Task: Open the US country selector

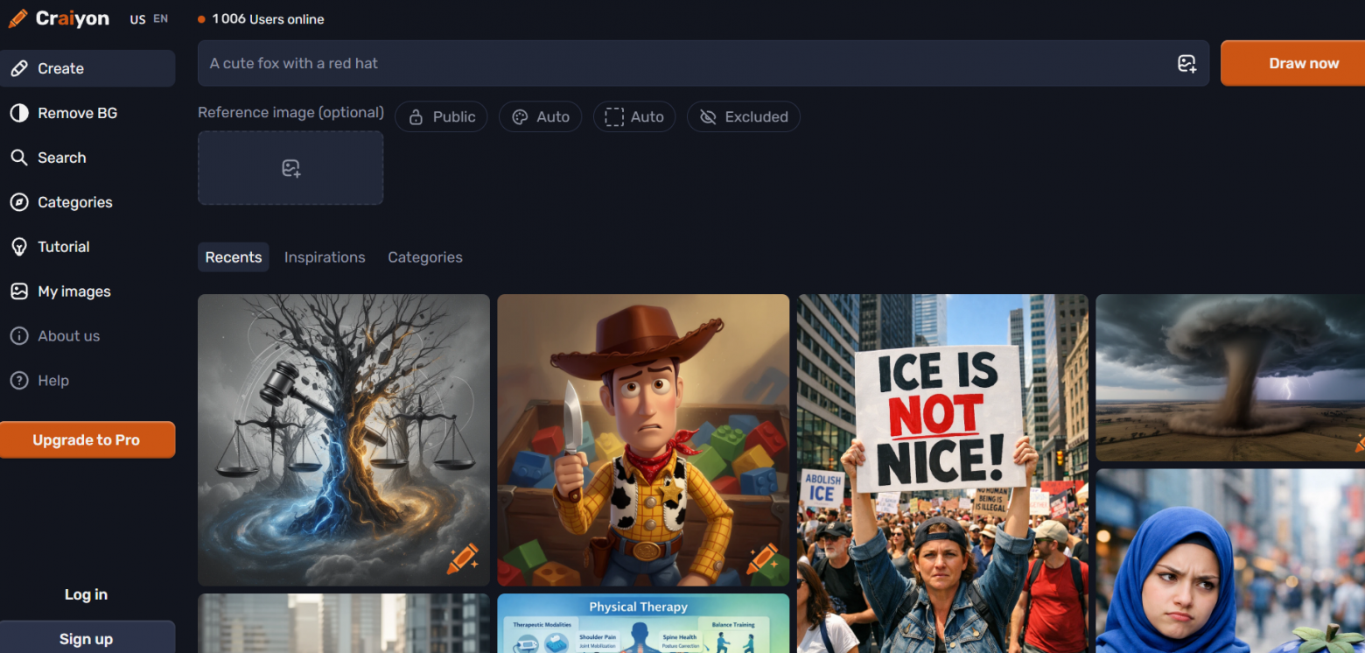Action: [137, 19]
